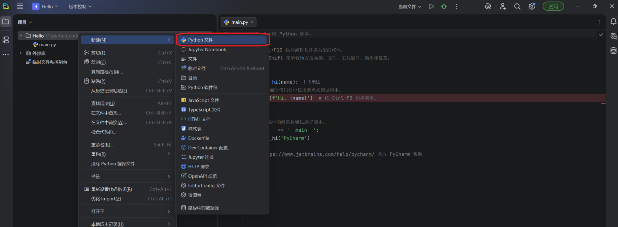Choose 重命名(R)... menu item
618x227 pixels.
[x=127, y=145]
